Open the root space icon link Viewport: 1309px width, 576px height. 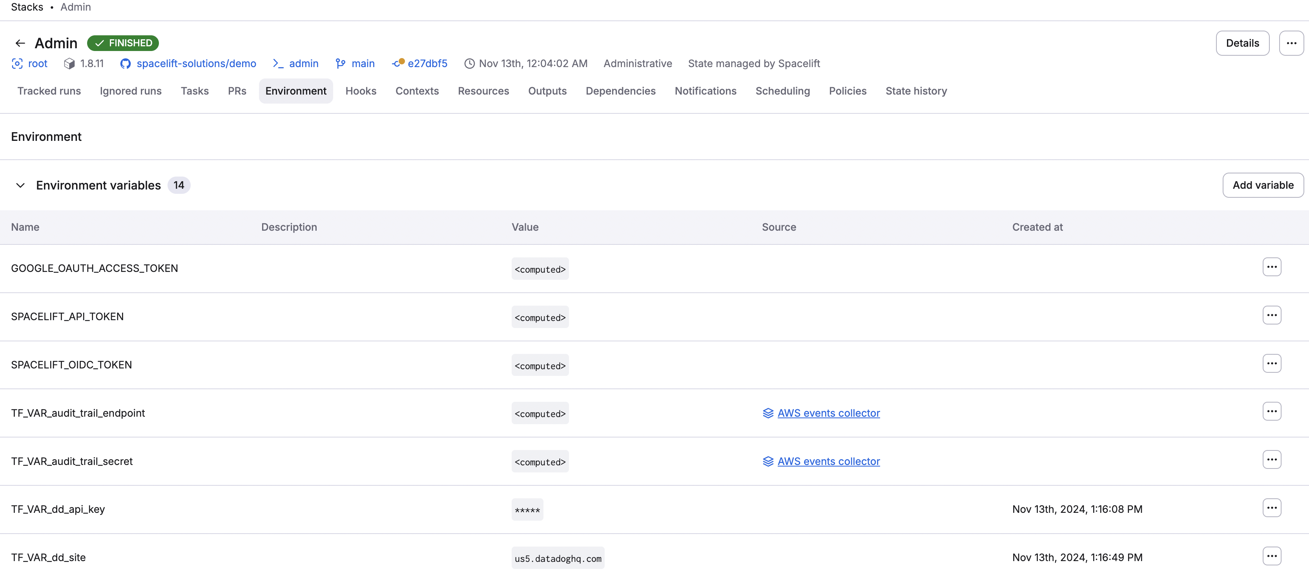click(17, 64)
